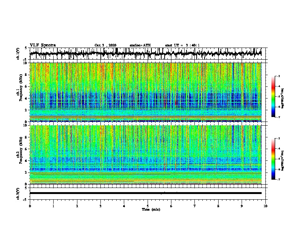Select the ch.1 colorbar log(PSD) label
Image resolution: width=299 pixels, height=231 pixels.
[x=283, y=98]
